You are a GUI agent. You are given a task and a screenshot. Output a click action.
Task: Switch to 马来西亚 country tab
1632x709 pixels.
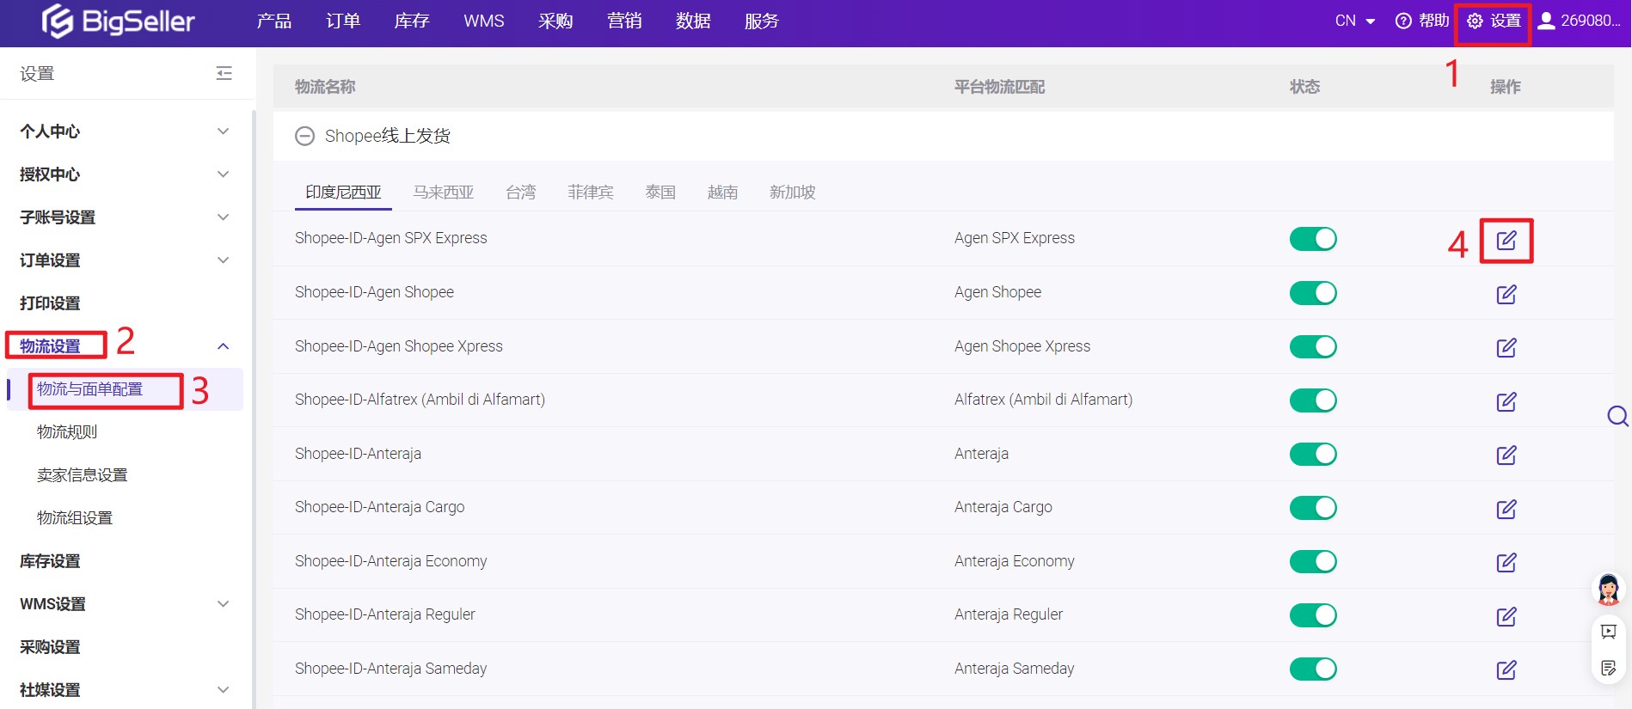coord(444,193)
